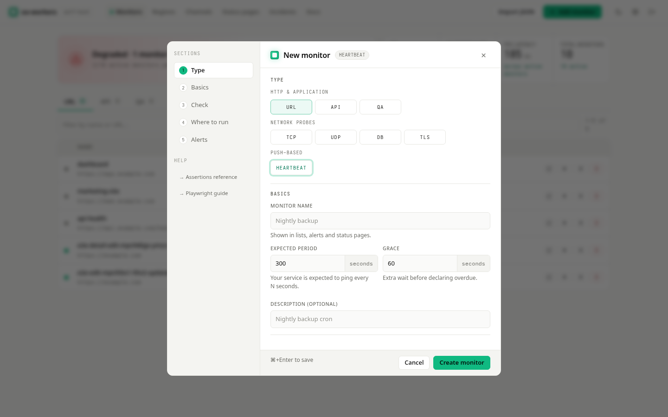668x417 pixels.
Task: Go to the Type section
Action: (x=213, y=70)
